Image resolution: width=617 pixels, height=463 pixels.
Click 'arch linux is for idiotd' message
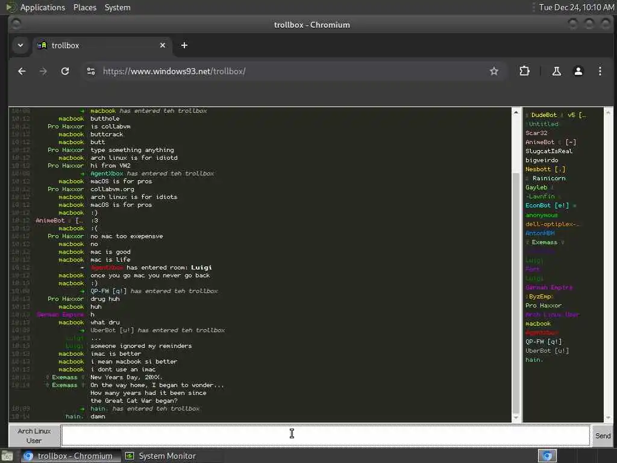pos(134,158)
